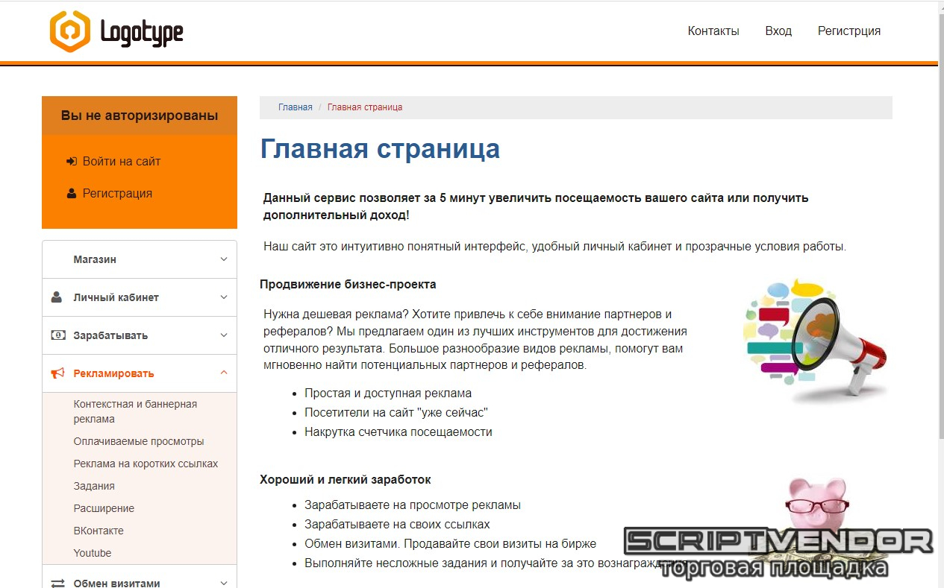Click the Войти на сайт link

click(122, 161)
